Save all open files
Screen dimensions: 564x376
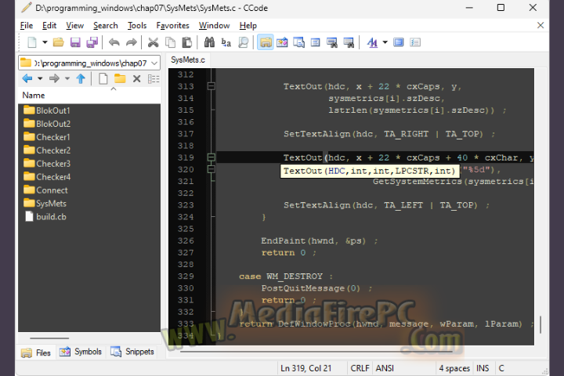coord(92,42)
